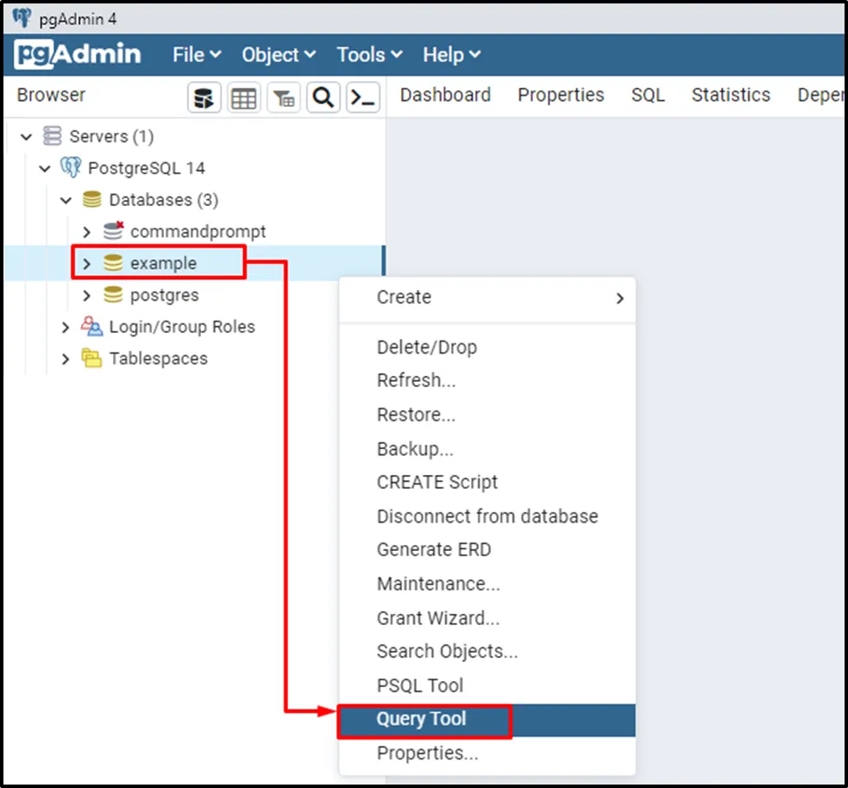This screenshot has width=848, height=788.
Task: Select the commandprompt database icon
Action: click(113, 231)
